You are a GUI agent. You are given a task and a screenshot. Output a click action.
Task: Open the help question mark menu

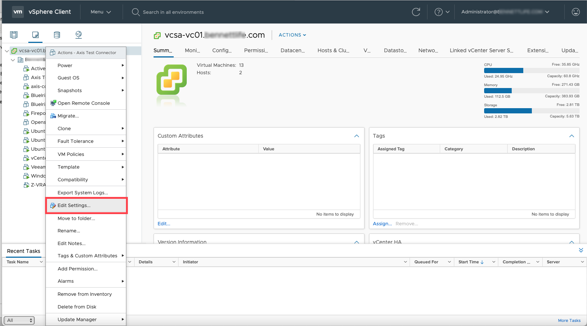click(442, 12)
